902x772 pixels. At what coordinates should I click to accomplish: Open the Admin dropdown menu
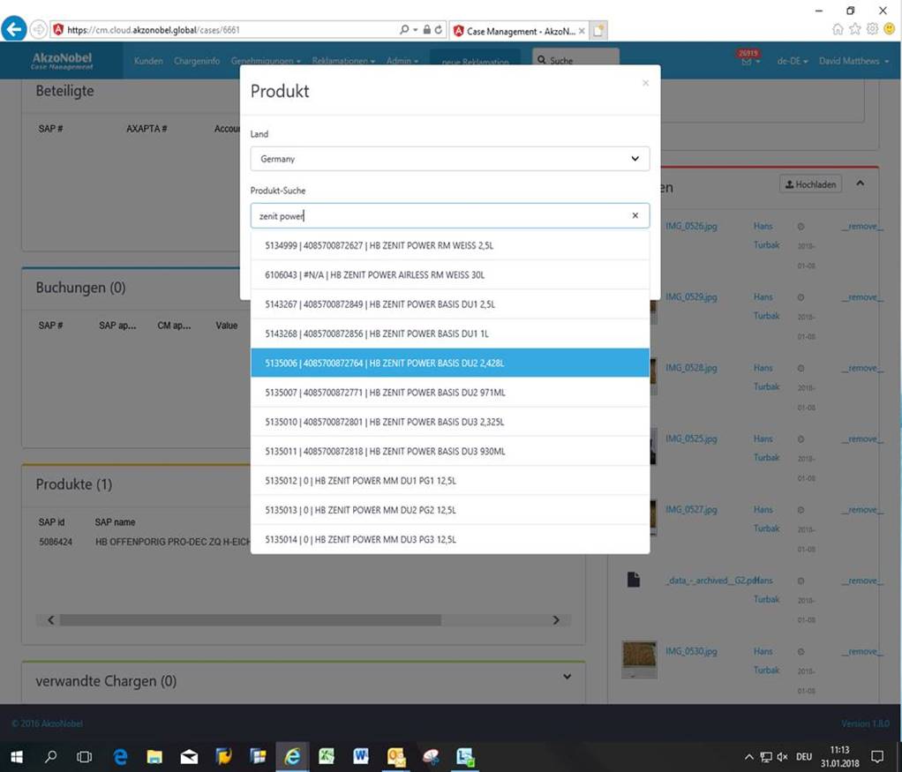tap(402, 61)
